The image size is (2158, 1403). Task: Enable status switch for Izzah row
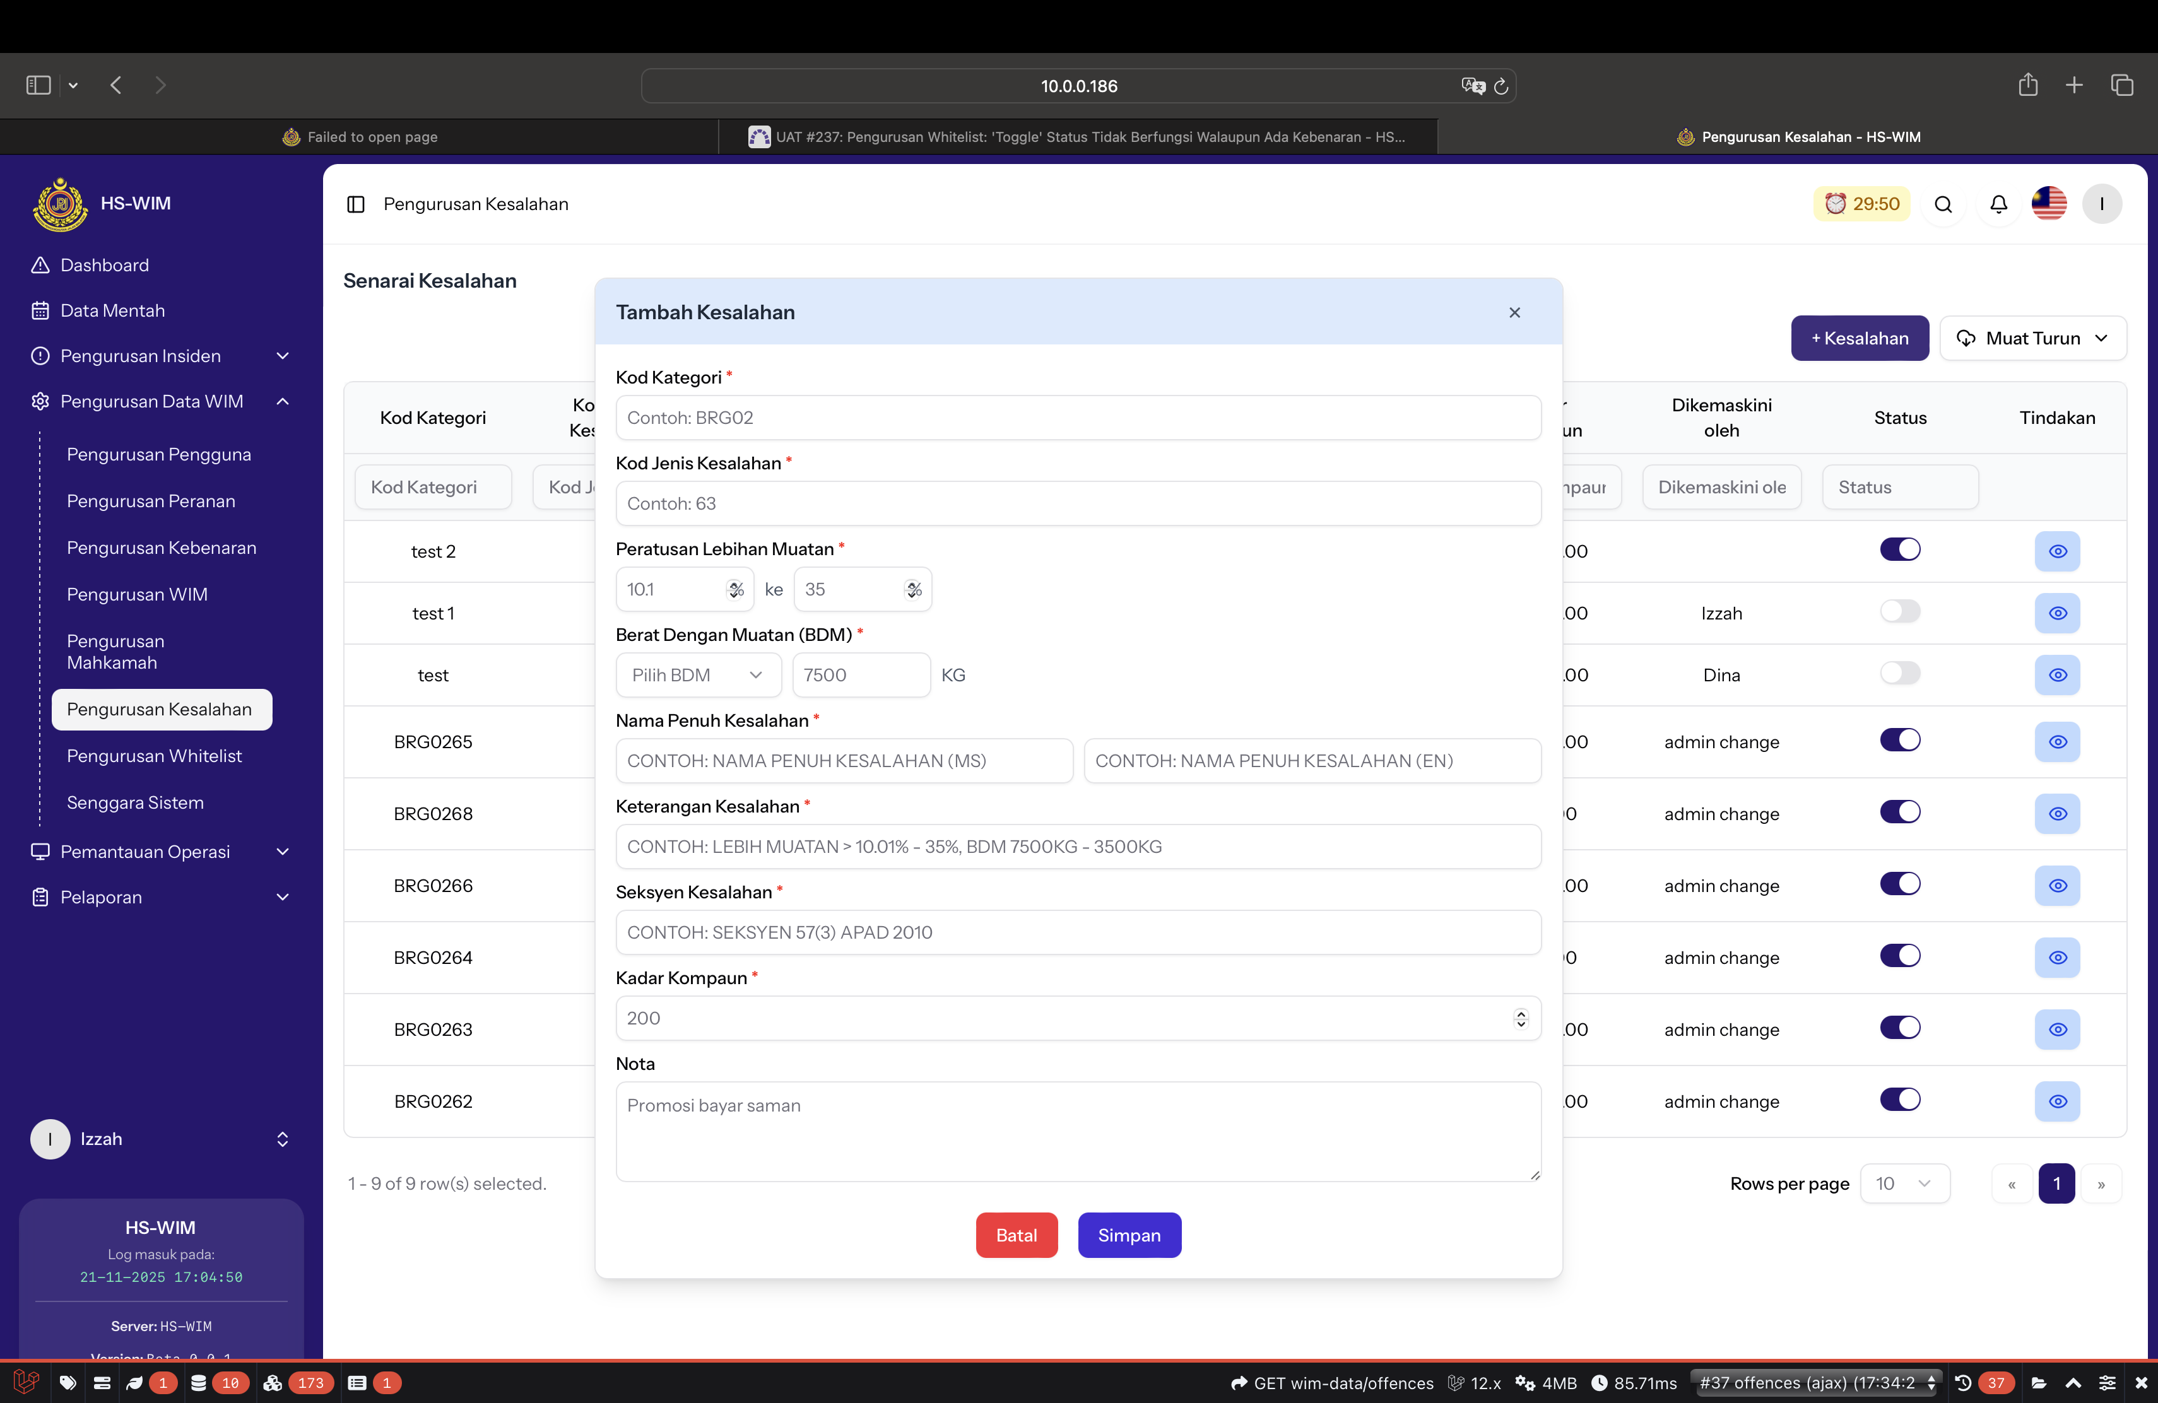1899,612
